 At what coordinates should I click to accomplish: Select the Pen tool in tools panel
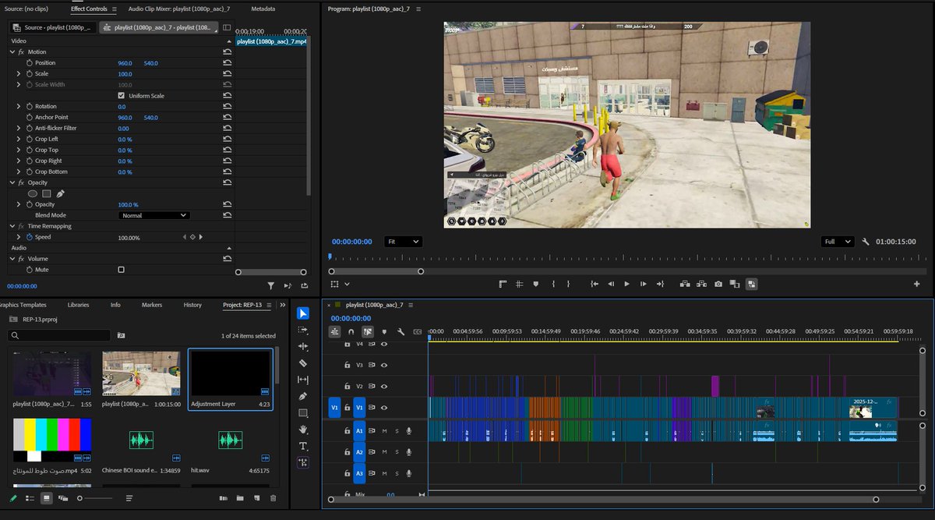point(303,396)
